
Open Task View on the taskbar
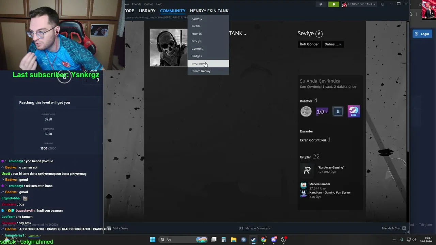(x=214, y=240)
